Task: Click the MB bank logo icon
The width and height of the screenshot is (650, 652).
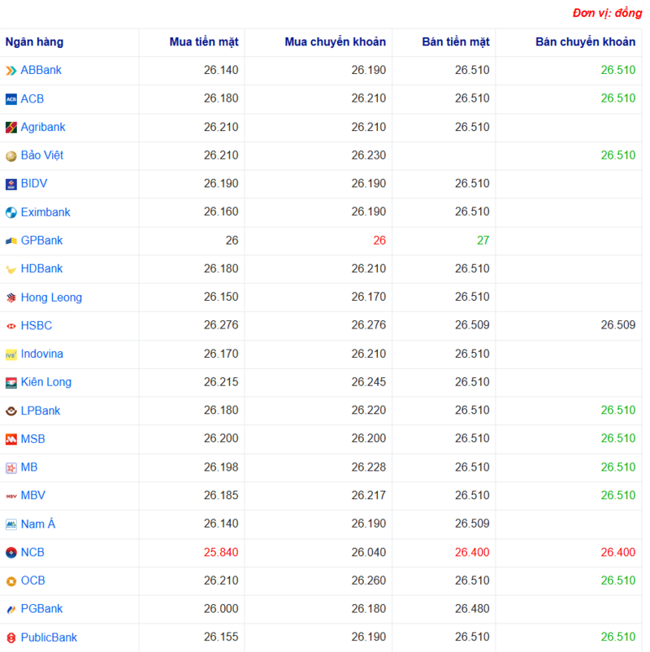Action: tap(11, 467)
